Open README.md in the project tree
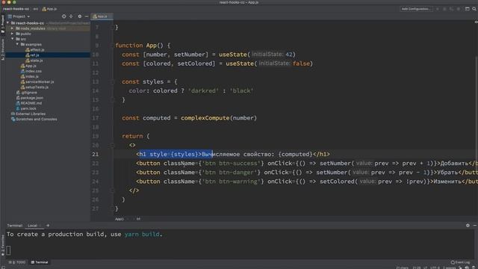Viewport: 478px width, 269px height. coord(29,103)
